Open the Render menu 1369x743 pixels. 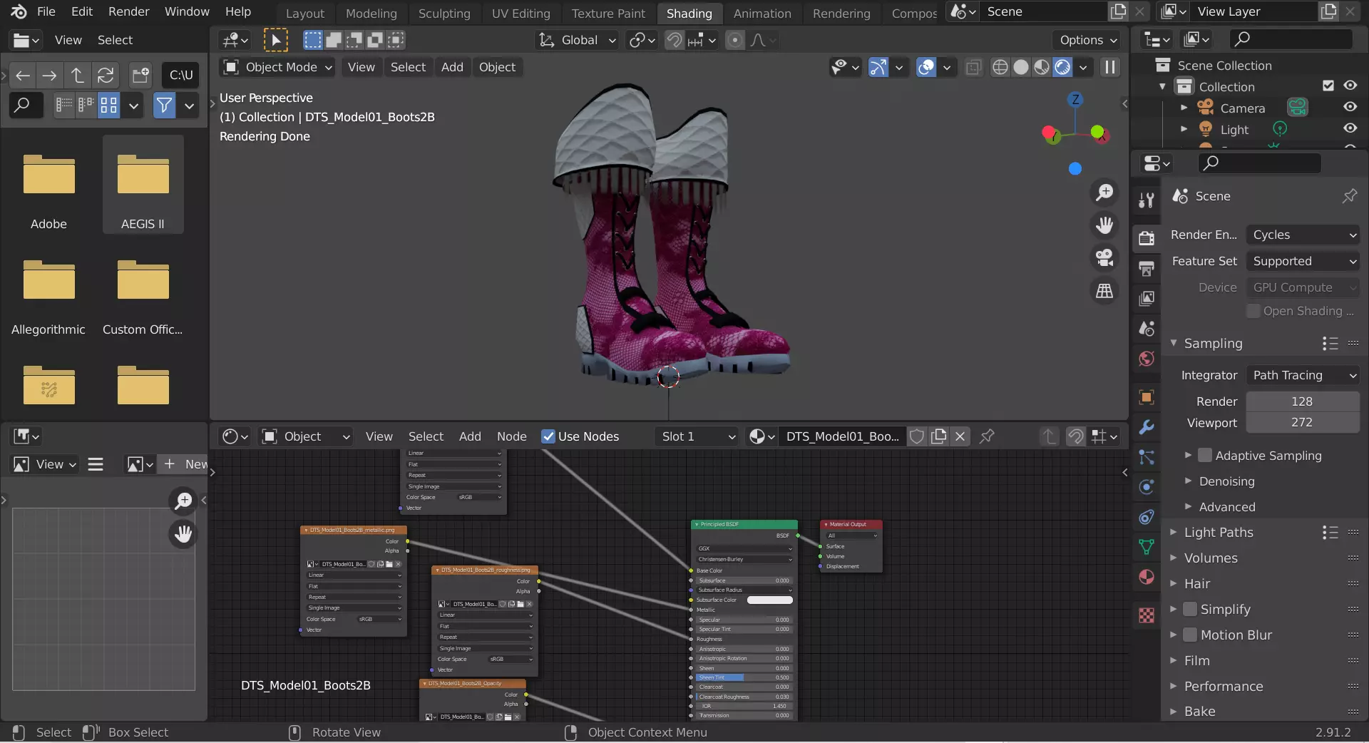coord(128,11)
